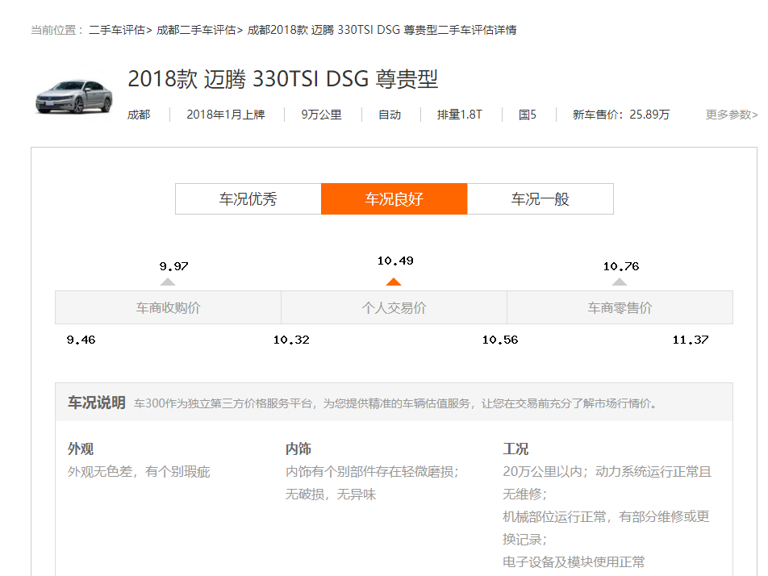This screenshot has height=576, width=768.
Task: Expand 更多参数 to see more specs
Action: pos(731,115)
